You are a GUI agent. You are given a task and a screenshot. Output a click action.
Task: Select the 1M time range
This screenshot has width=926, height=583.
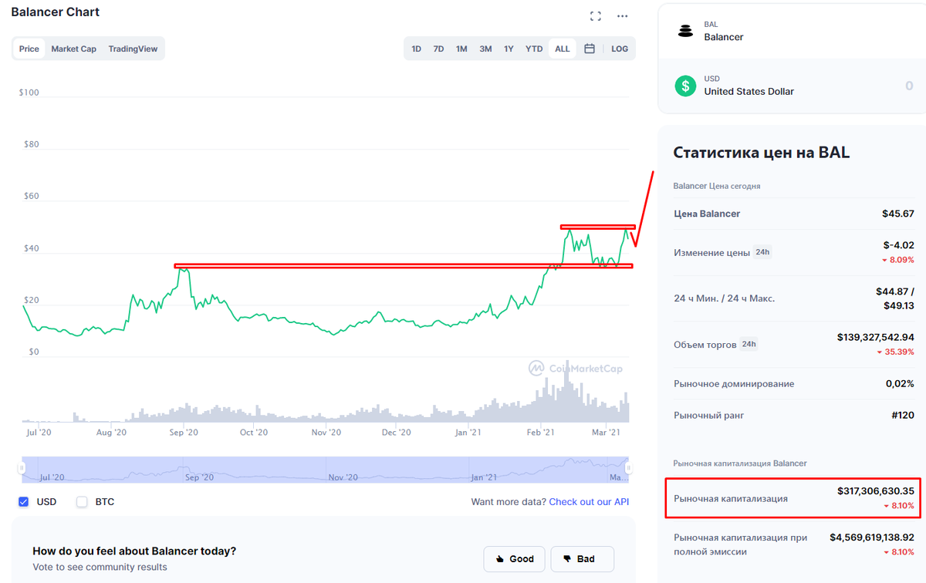click(x=461, y=49)
